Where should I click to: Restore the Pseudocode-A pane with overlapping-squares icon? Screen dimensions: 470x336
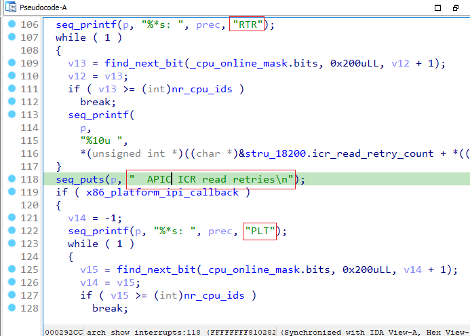(x=456, y=7)
